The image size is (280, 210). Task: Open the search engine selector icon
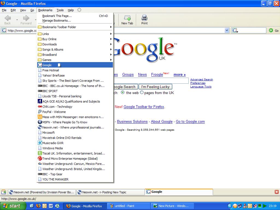pos(235,30)
